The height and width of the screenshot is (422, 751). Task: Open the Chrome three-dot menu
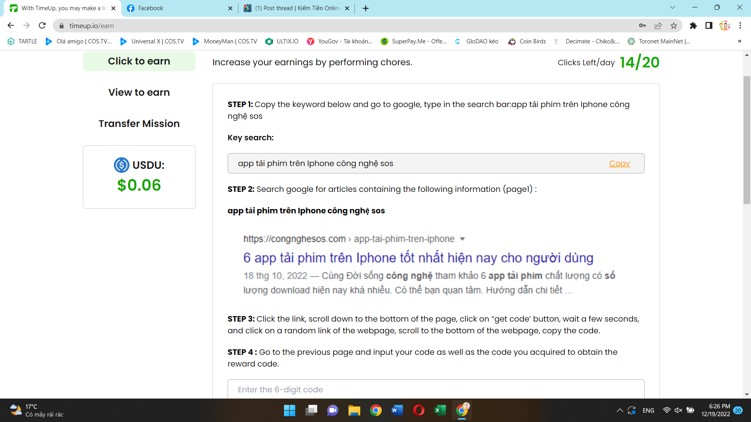[740, 26]
